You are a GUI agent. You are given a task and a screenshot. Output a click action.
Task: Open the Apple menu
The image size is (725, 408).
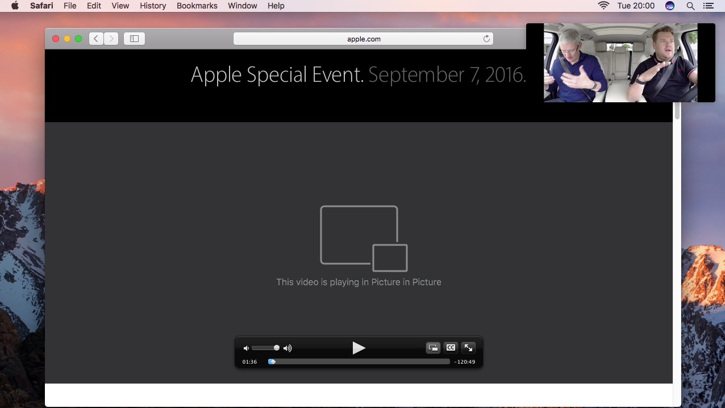[15, 6]
